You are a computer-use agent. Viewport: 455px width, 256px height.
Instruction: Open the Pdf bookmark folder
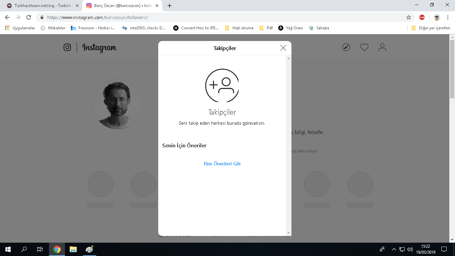(266, 28)
